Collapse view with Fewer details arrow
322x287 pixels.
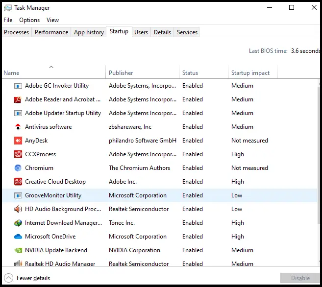[8, 278]
